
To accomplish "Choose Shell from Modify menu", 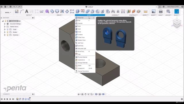I will tap(85, 26).
